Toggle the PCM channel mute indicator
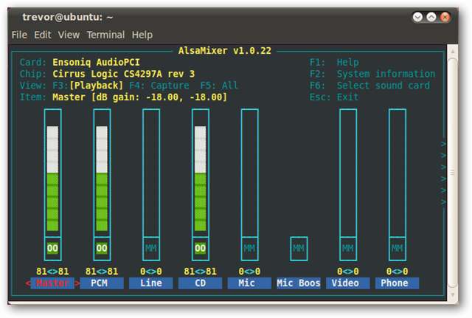The image size is (472, 318). click(102, 249)
